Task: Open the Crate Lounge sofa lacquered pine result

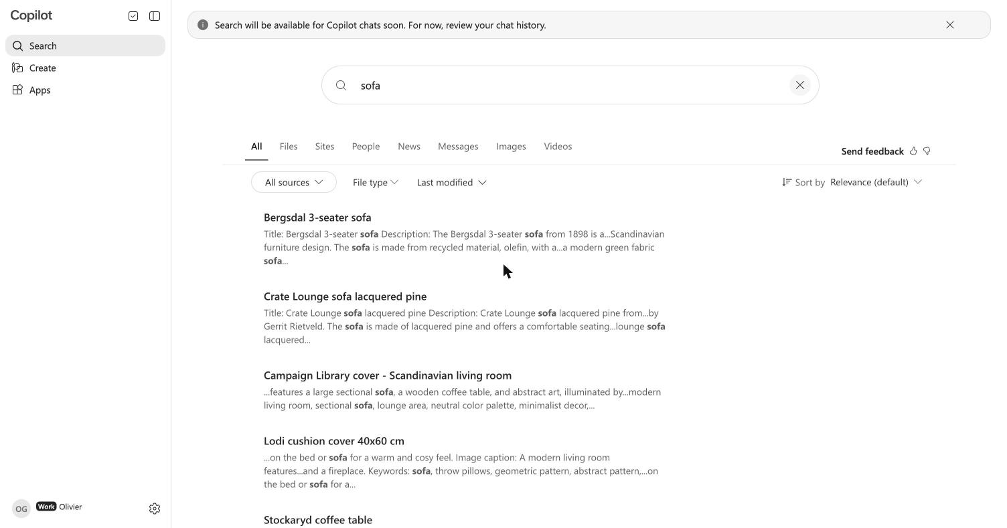Action: (345, 296)
